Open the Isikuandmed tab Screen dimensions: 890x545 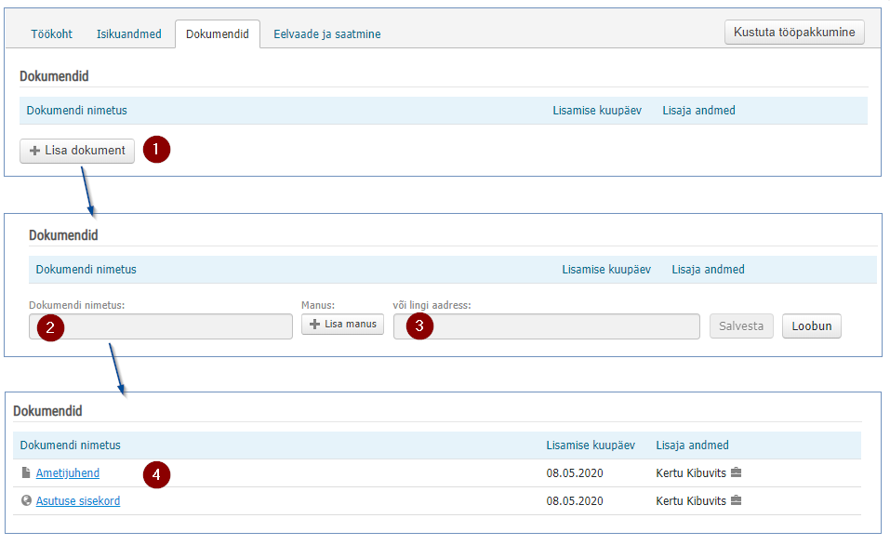pyautogui.click(x=129, y=34)
